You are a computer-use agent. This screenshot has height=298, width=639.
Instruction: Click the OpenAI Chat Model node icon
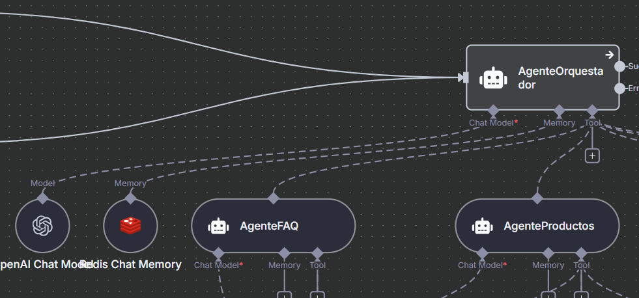click(x=42, y=226)
